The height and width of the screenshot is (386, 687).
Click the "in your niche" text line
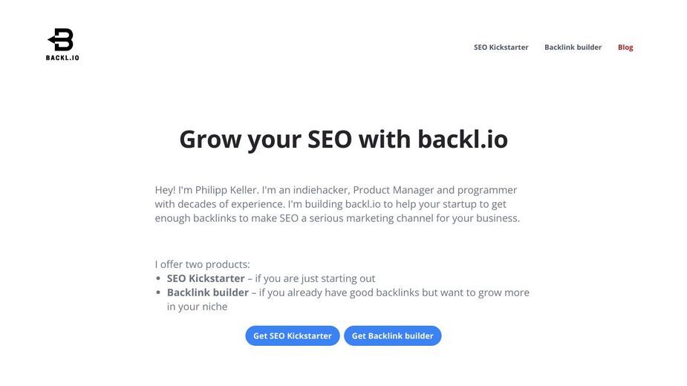(197, 307)
